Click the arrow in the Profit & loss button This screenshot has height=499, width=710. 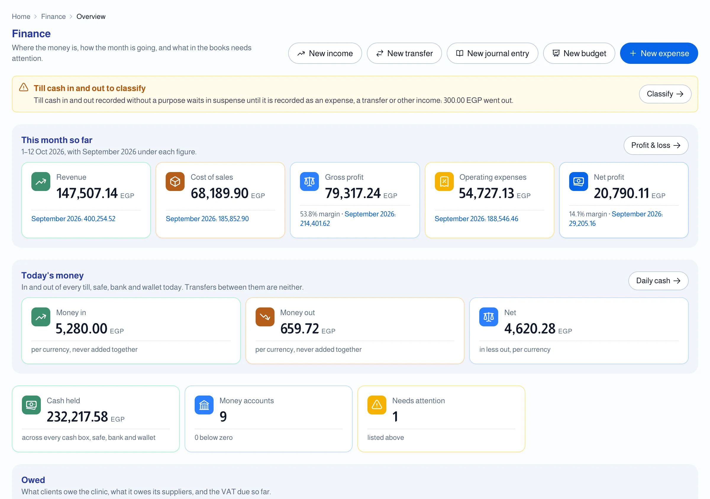pos(677,145)
